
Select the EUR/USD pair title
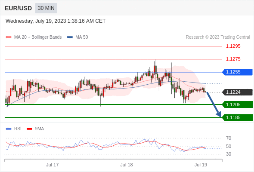(19, 8)
